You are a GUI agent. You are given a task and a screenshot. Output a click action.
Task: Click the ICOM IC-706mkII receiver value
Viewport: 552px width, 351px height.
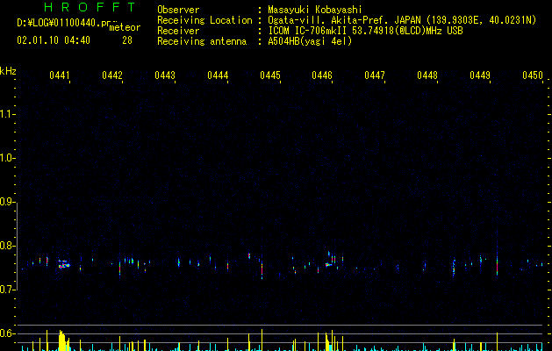(x=365, y=31)
